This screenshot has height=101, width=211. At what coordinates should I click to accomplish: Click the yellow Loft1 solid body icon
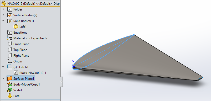click(x=16, y=27)
